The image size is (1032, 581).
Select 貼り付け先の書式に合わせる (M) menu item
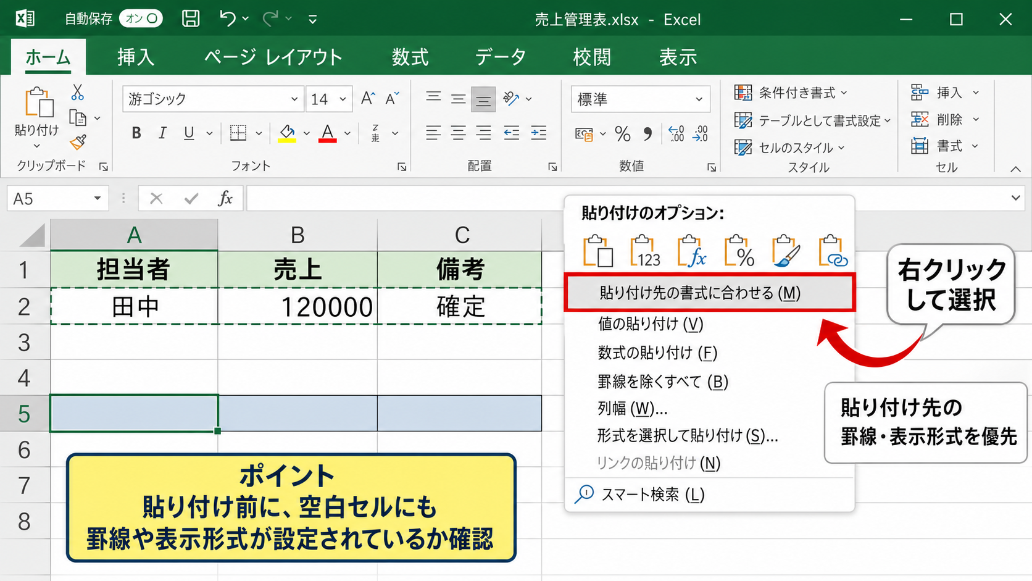click(710, 293)
